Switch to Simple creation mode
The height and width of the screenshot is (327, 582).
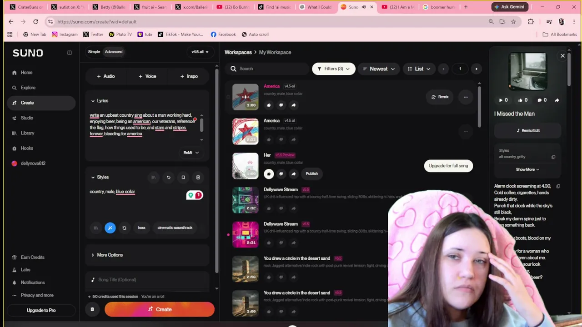pos(94,52)
